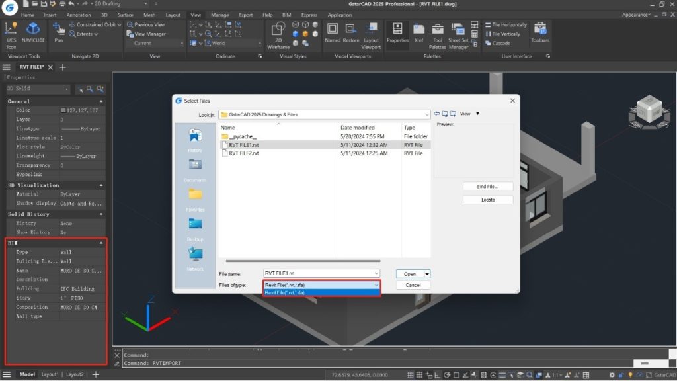Viewport: 677px width, 381px height.
Task: Expand the Look in folder dropdown
Action: (x=426, y=114)
